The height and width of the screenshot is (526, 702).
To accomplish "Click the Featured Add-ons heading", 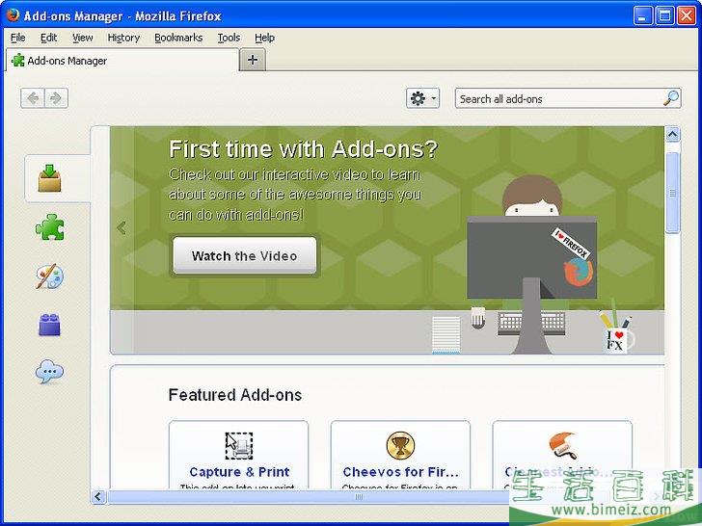I will point(235,395).
